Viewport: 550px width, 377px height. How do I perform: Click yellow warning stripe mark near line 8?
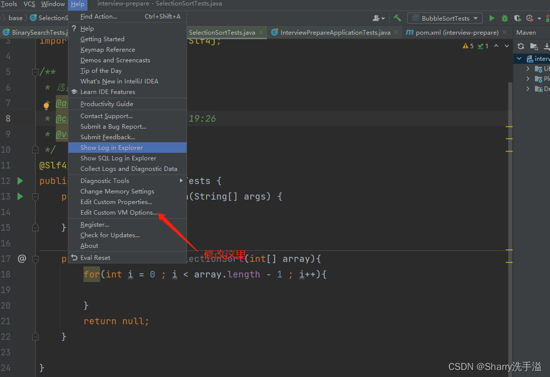(x=509, y=127)
